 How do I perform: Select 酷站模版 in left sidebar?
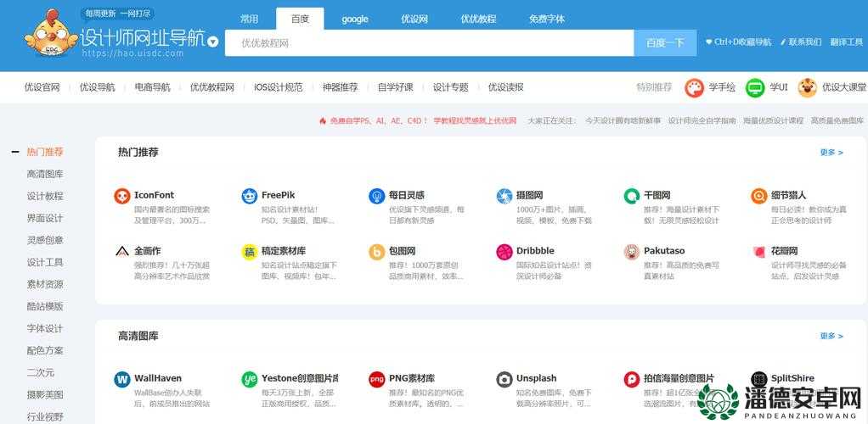45,306
